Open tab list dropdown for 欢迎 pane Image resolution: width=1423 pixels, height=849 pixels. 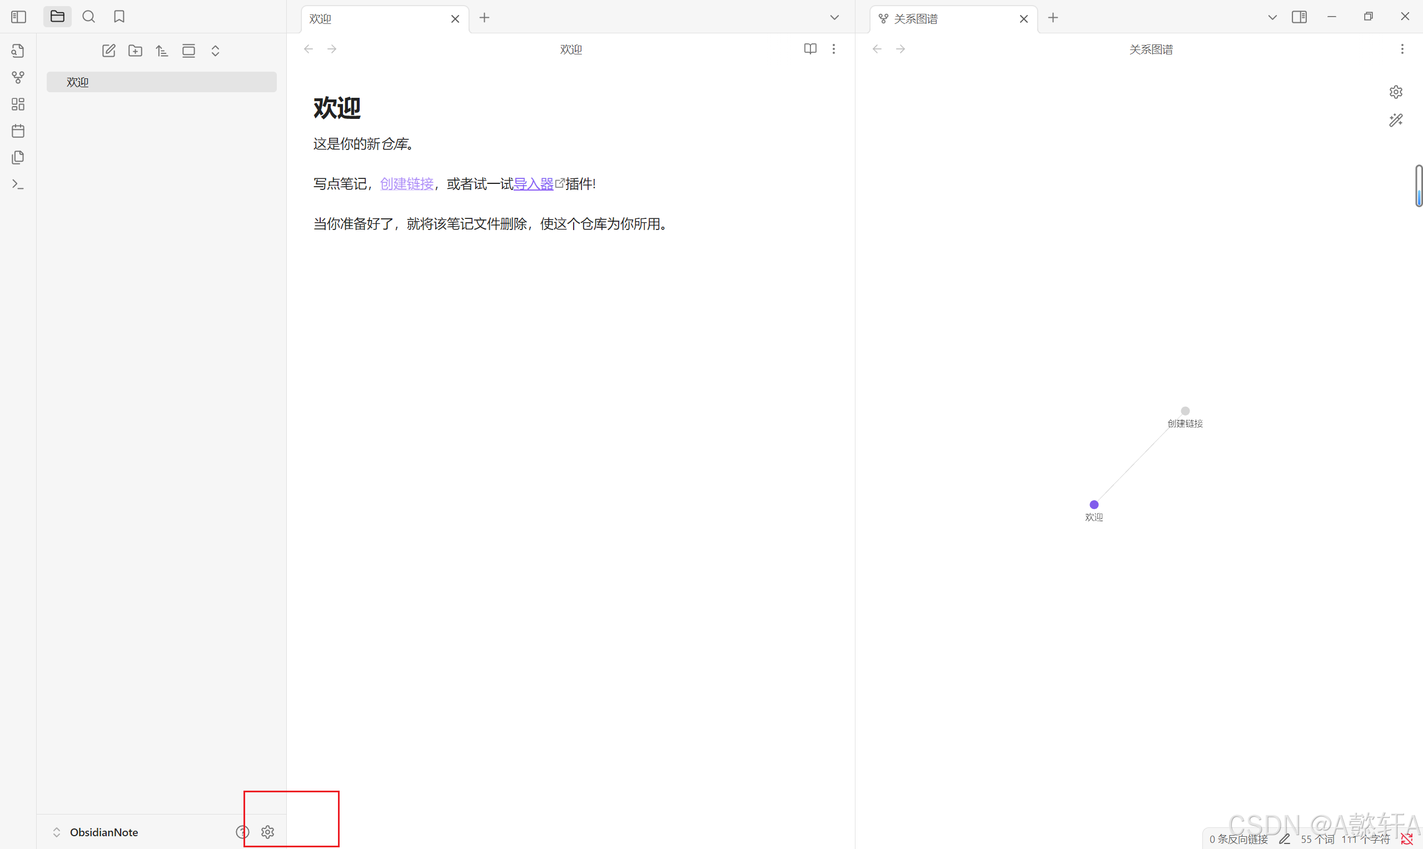pyautogui.click(x=834, y=18)
